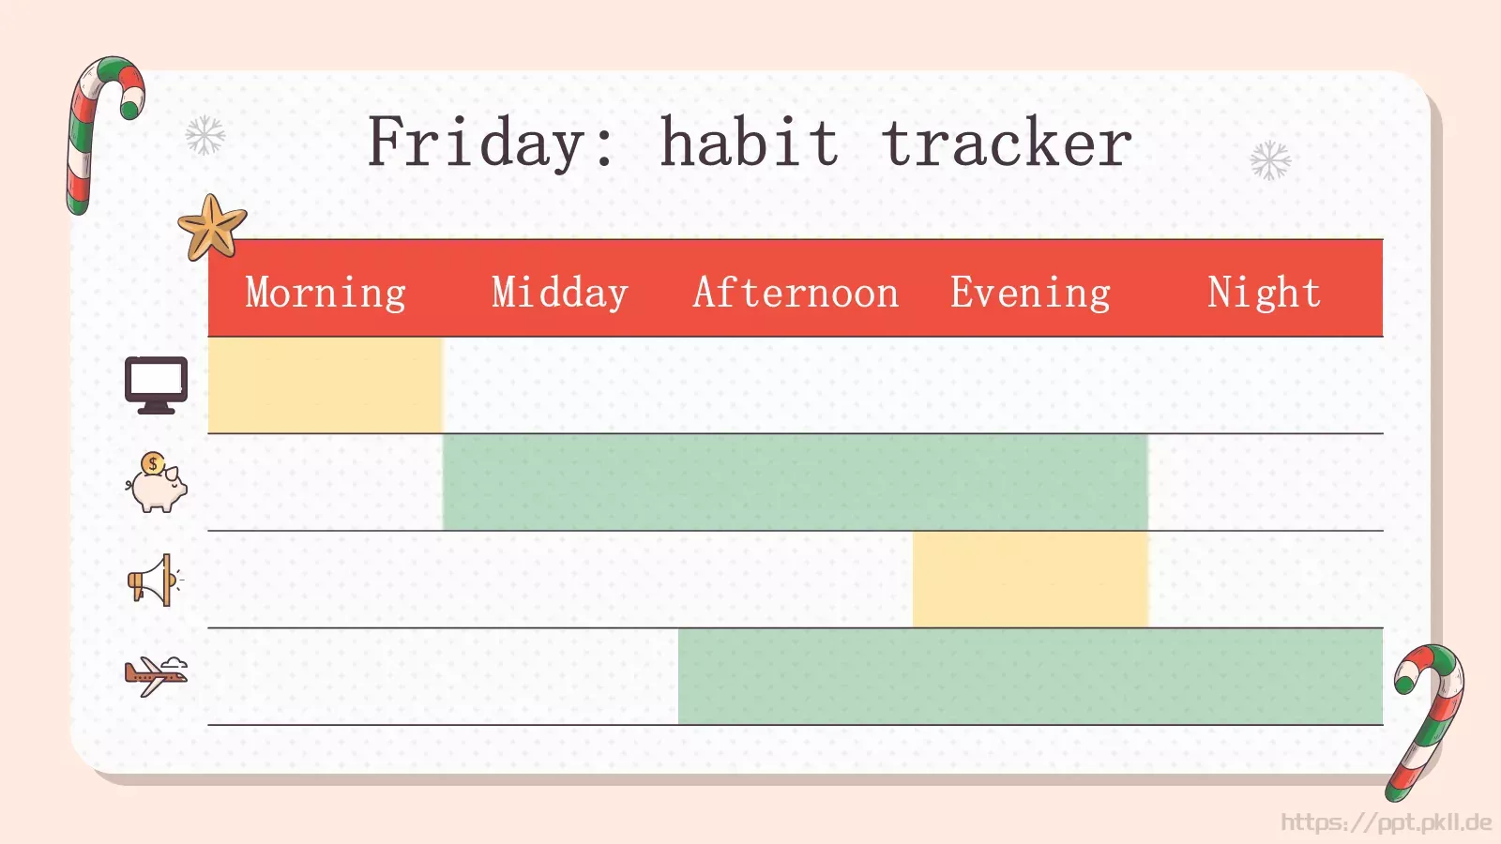Select the piggy bank icon

(157, 482)
